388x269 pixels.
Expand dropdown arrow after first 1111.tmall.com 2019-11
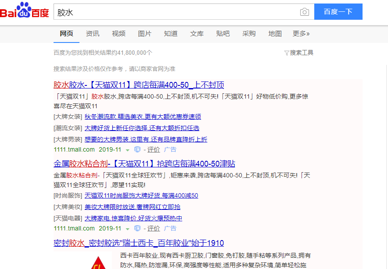[127, 150]
